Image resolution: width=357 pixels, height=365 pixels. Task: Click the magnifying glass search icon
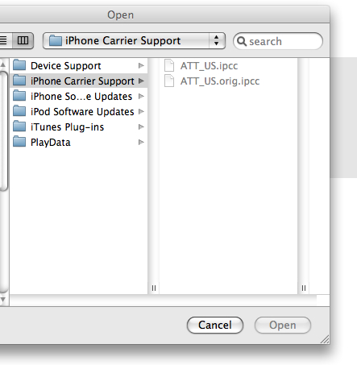pos(242,41)
